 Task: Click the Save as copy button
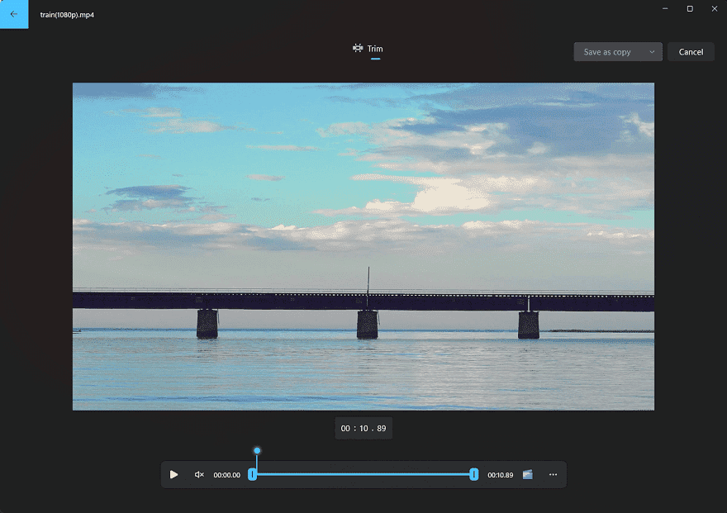[607, 52]
